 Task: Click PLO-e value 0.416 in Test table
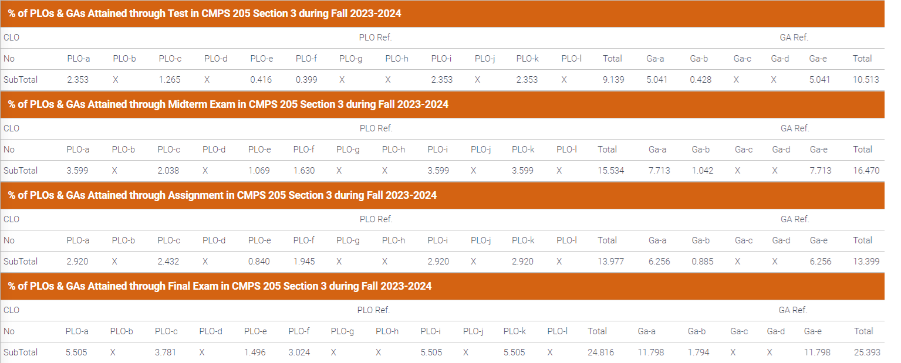(261, 80)
